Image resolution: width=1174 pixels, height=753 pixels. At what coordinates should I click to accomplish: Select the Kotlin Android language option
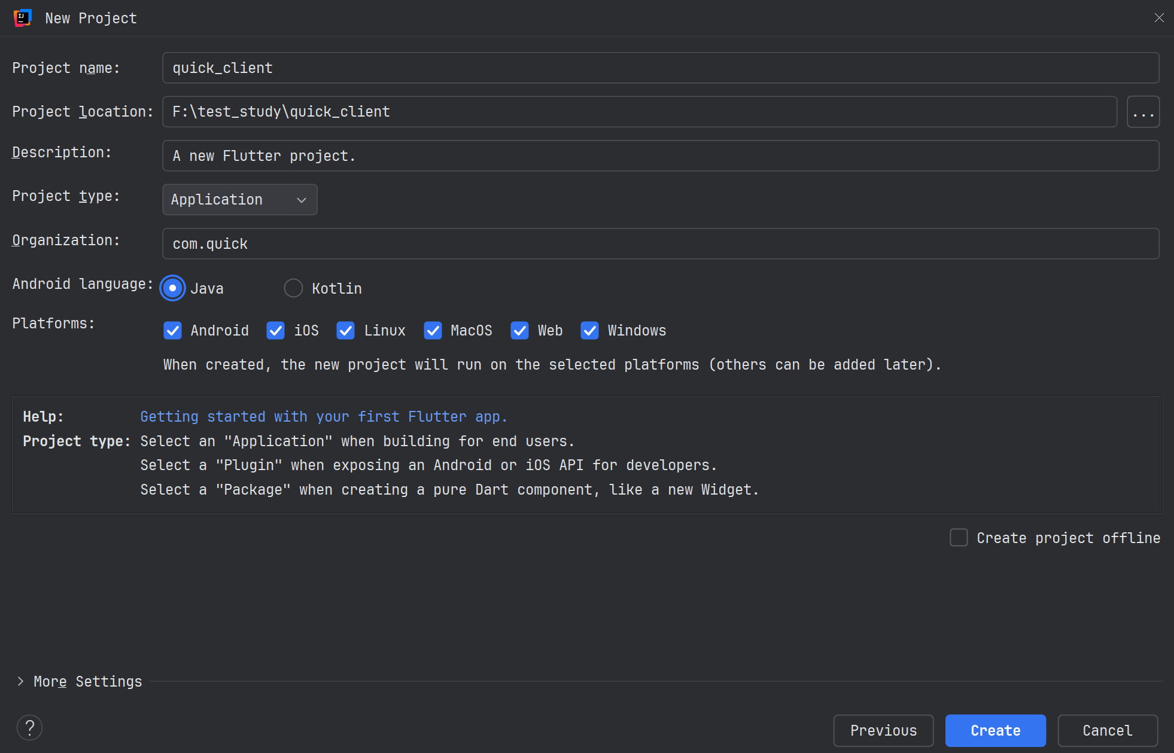click(293, 288)
